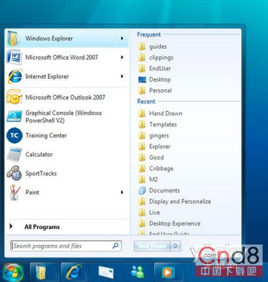
Task: Click the Search programs and files box
Action: pyautogui.click(x=66, y=246)
